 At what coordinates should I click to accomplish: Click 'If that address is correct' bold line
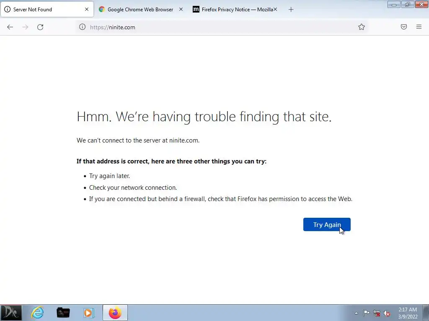click(x=171, y=161)
